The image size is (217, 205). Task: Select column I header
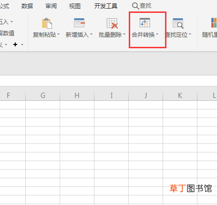click(x=112, y=96)
